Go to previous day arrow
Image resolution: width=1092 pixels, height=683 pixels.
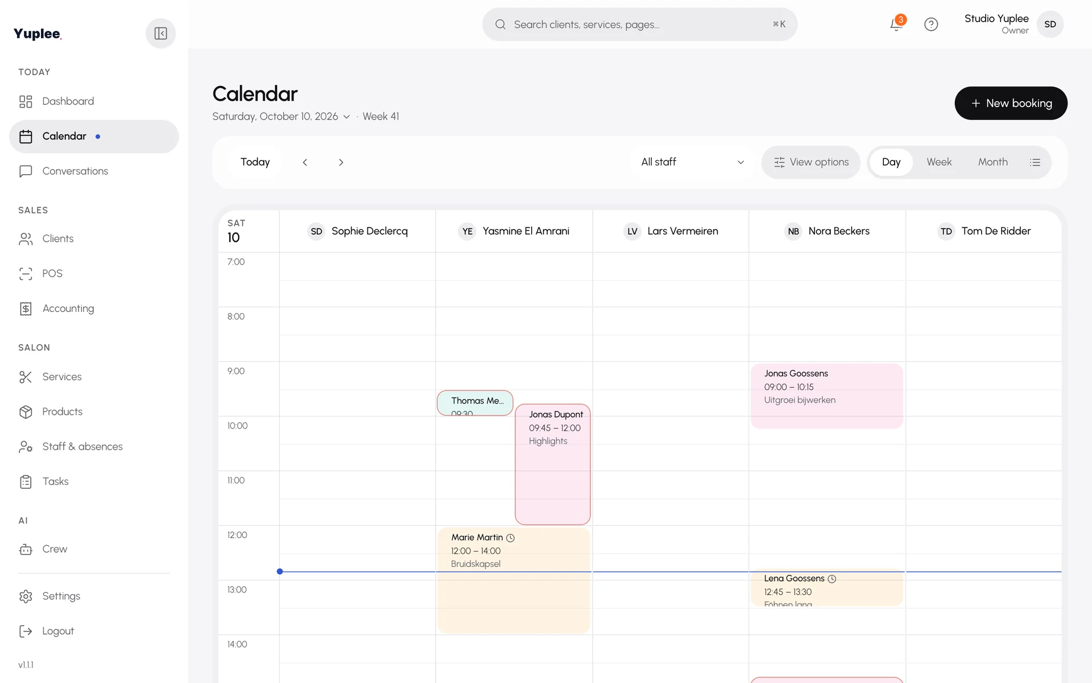point(305,162)
